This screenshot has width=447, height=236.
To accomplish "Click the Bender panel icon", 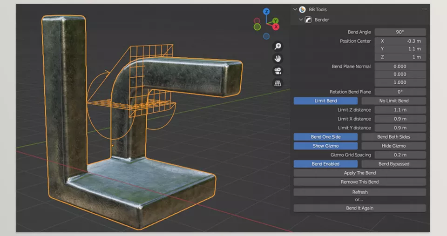I will pos(308,20).
